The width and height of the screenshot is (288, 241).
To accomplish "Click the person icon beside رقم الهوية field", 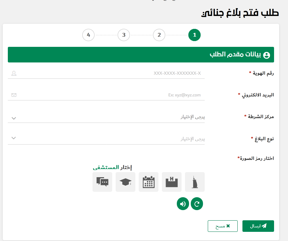I will point(14,73).
